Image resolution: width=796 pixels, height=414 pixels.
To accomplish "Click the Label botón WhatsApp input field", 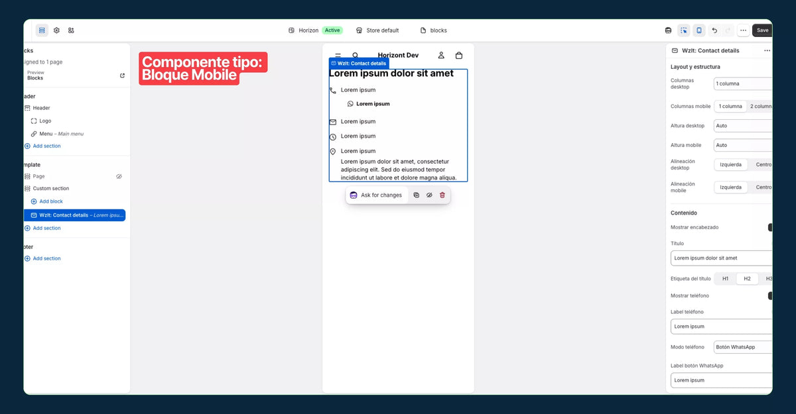I will [722, 380].
